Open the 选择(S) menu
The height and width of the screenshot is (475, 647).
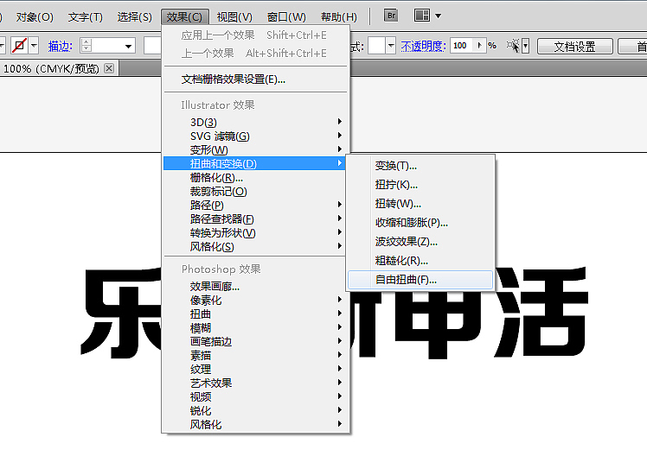click(x=135, y=17)
